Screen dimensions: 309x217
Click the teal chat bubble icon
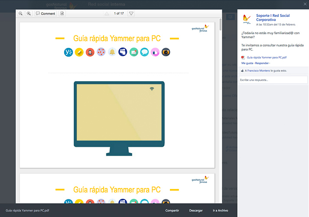click(144, 52)
